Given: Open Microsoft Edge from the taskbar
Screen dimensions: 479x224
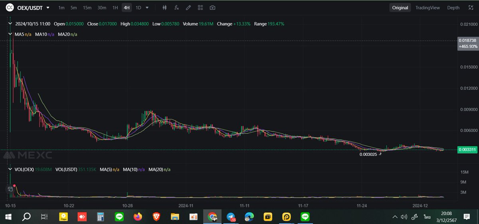Looking at the screenshot, I should point(249,217).
